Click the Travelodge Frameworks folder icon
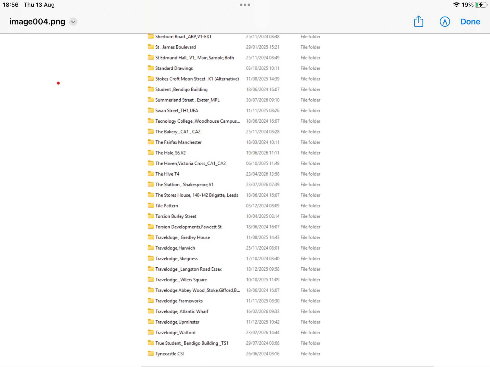Image resolution: width=490 pixels, height=367 pixels. pos(151,301)
